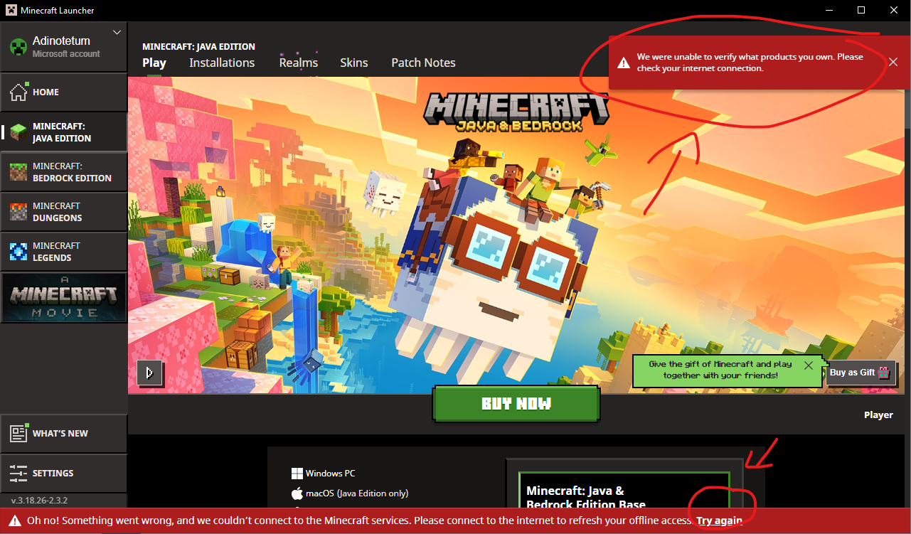The width and height of the screenshot is (911, 534).
Task: Select Minecraft: Bedrock Edition dirt block icon
Action: click(x=18, y=172)
